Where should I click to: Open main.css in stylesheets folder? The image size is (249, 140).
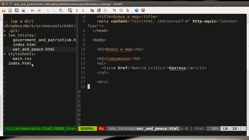pos(22,59)
